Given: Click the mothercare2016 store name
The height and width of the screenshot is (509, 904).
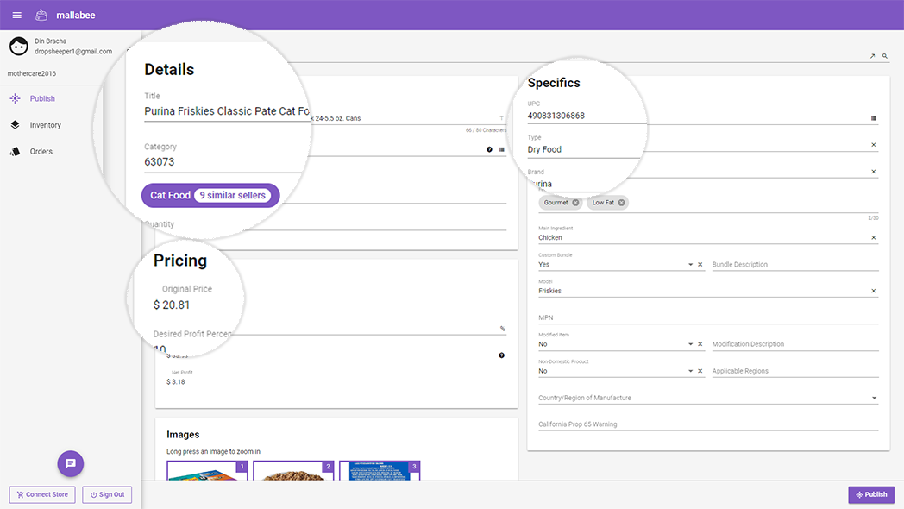Looking at the screenshot, I should 32,74.
